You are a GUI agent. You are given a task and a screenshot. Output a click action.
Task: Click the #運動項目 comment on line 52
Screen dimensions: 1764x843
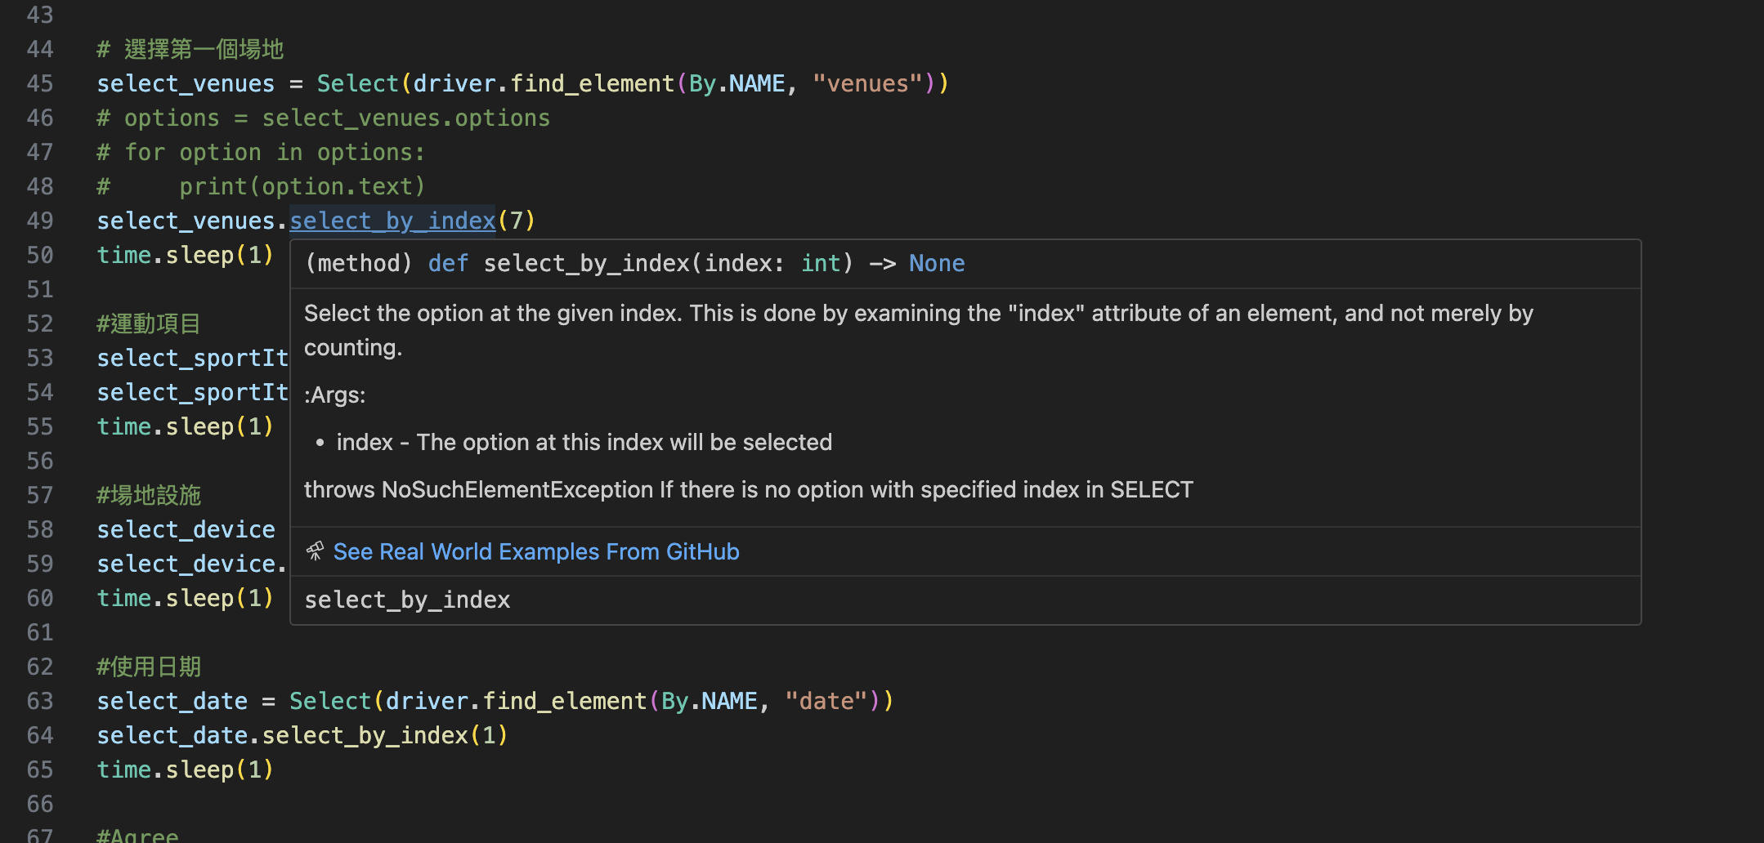coord(149,323)
